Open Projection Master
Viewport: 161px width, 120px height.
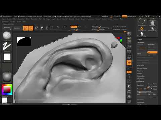pyautogui.click(x=7, y=28)
